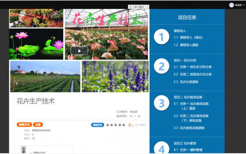This screenshot has height=154, width=246.
Task: Select the 项目三 花卉繁育 heading
Action: (185, 143)
